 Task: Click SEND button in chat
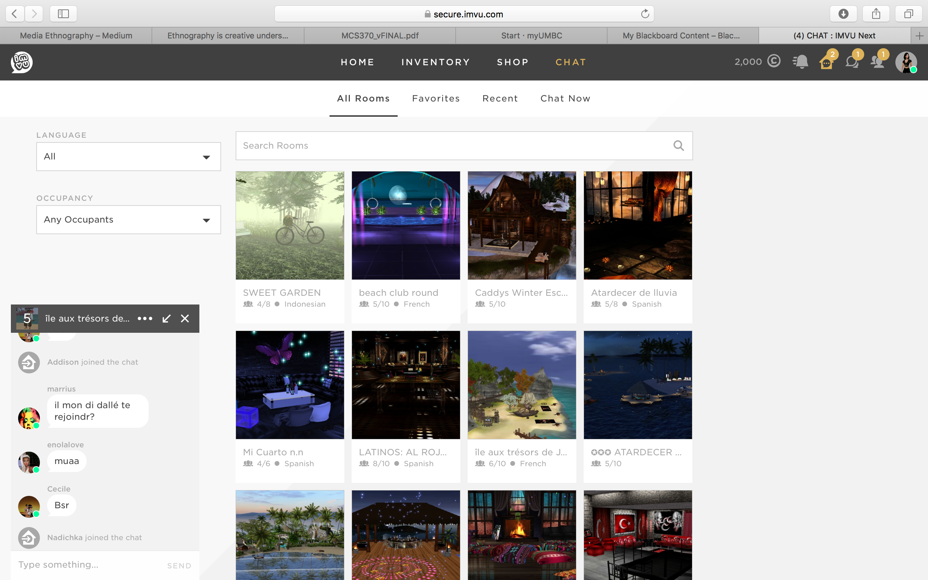point(179,566)
